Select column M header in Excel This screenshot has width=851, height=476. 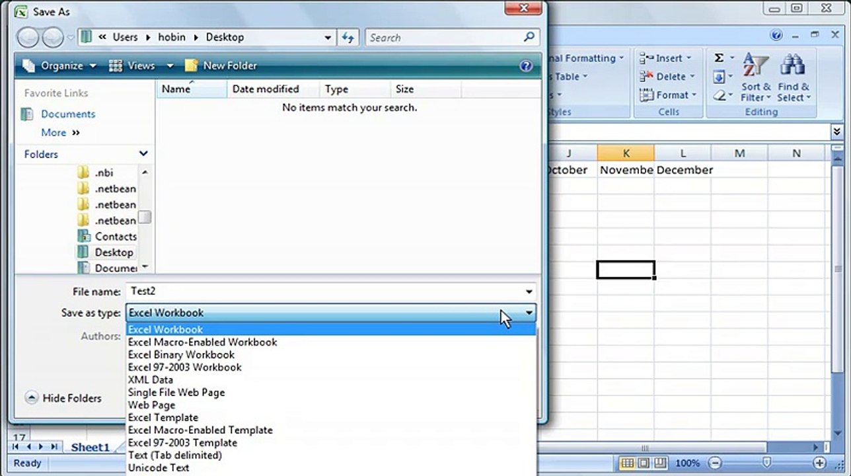pos(739,153)
